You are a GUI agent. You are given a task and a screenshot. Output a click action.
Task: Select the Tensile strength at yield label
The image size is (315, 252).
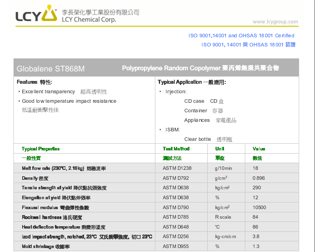coord(64,188)
